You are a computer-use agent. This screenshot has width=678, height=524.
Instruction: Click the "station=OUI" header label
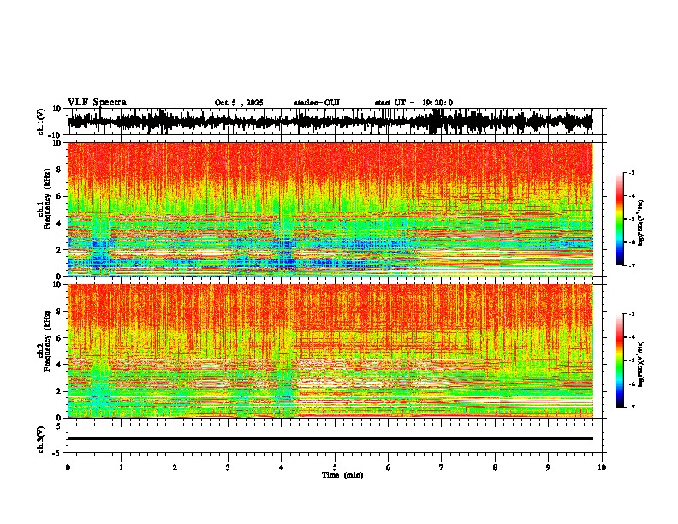point(317,103)
